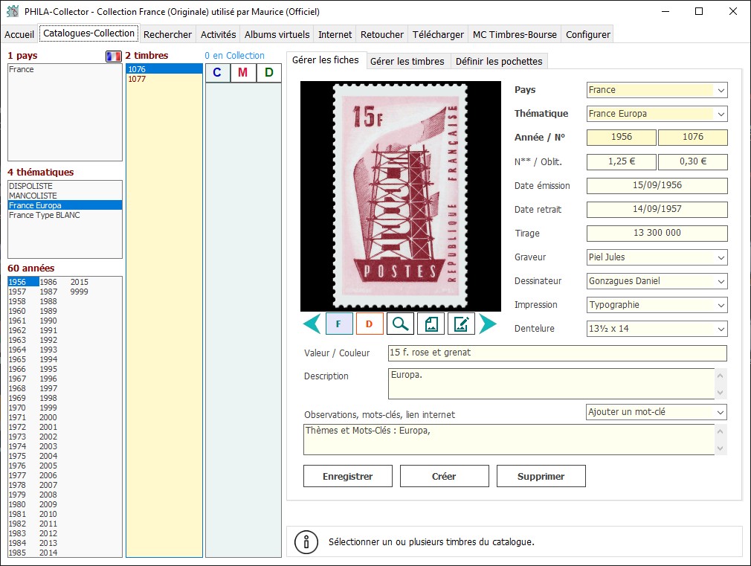This screenshot has height=566, width=751.
Task: Open the Pays dropdown
Action: (x=721, y=90)
